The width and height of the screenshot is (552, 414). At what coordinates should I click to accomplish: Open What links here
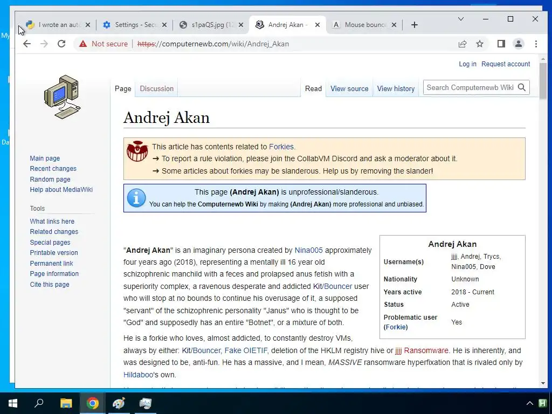click(x=52, y=222)
